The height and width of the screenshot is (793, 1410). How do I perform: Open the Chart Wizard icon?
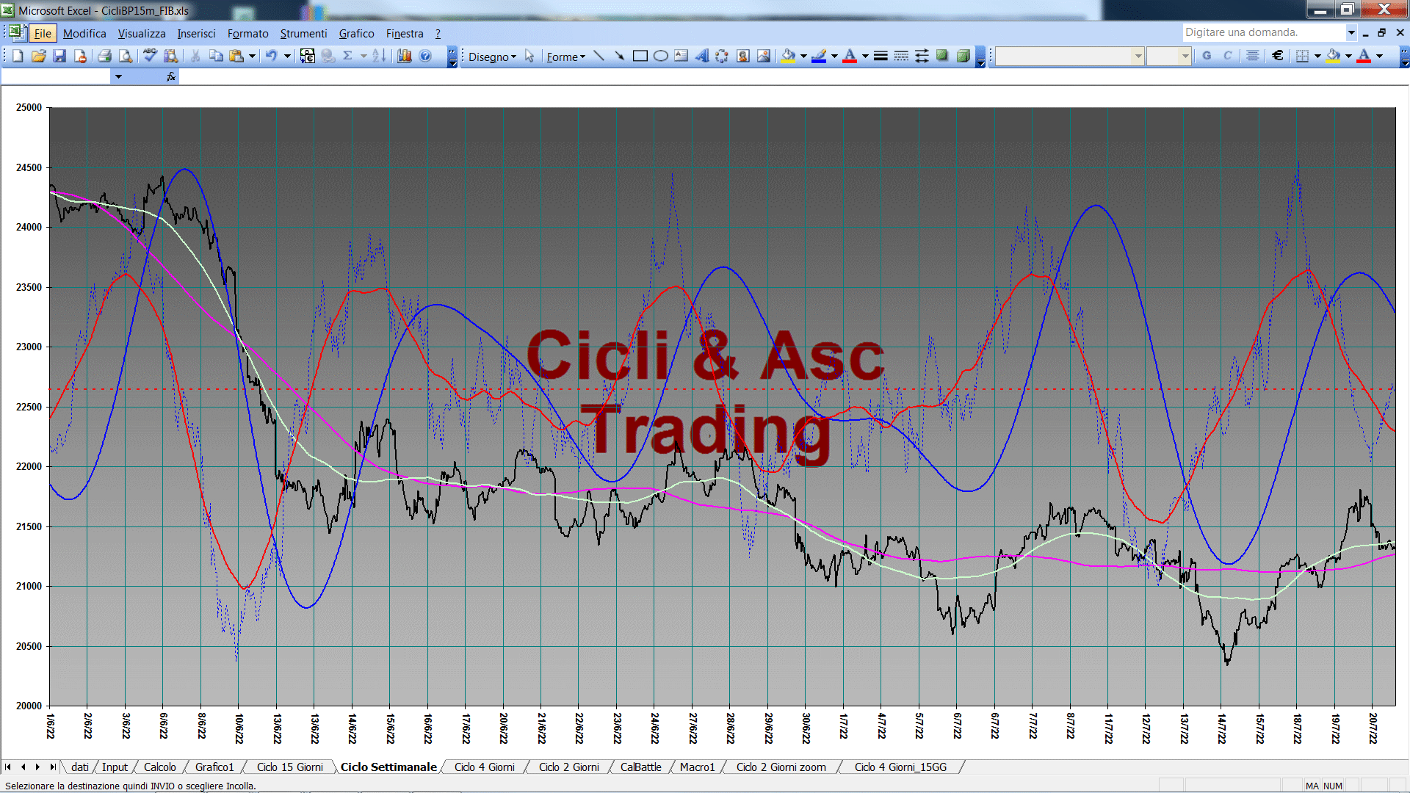pos(404,56)
